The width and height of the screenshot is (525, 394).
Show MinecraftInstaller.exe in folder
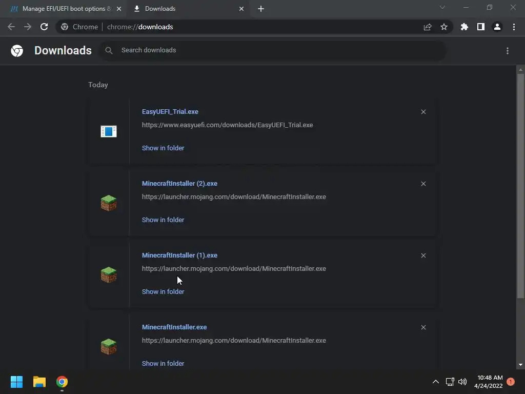tap(163, 364)
